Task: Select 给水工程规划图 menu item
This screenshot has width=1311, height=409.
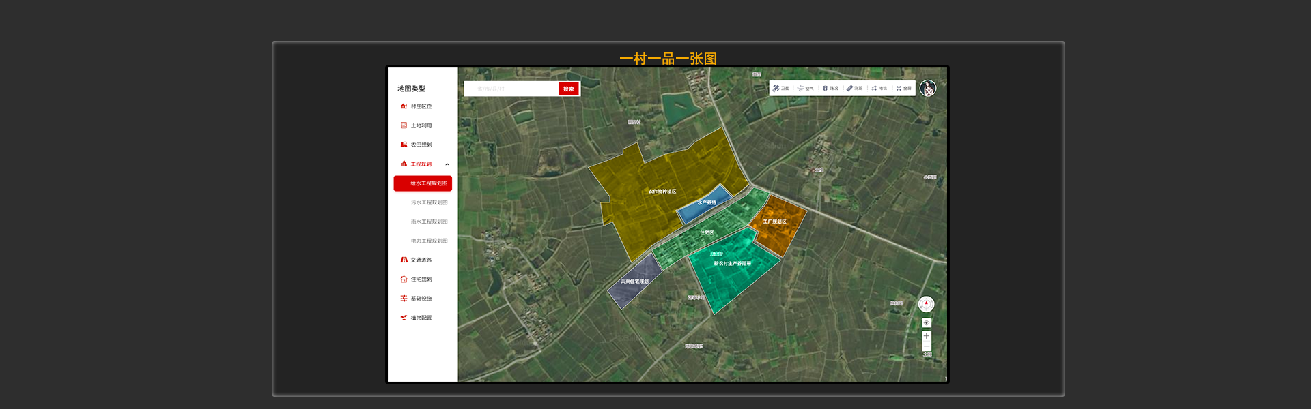Action: (x=423, y=183)
